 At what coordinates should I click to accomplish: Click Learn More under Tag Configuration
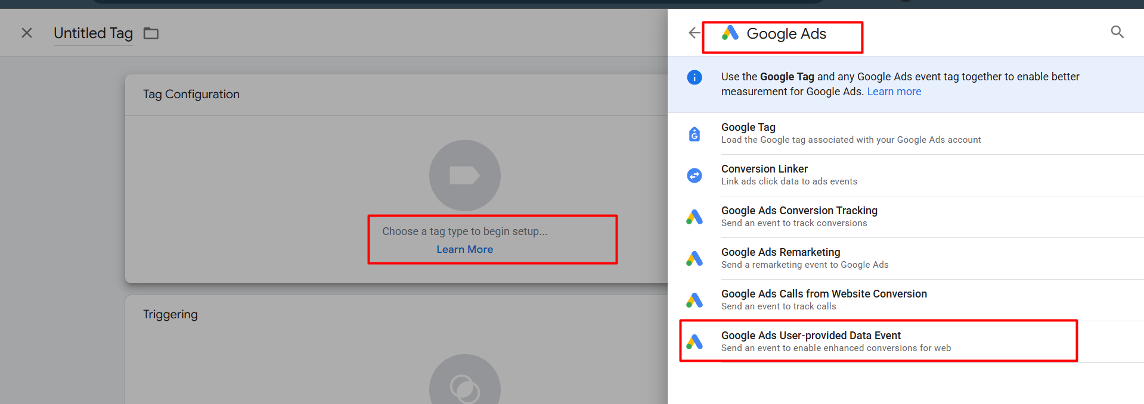coord(464,249)
